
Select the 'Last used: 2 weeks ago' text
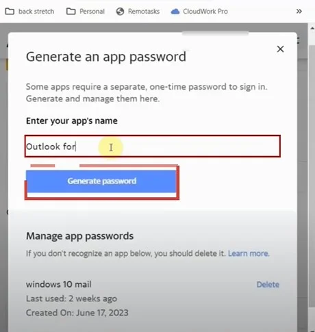(71, 298)
